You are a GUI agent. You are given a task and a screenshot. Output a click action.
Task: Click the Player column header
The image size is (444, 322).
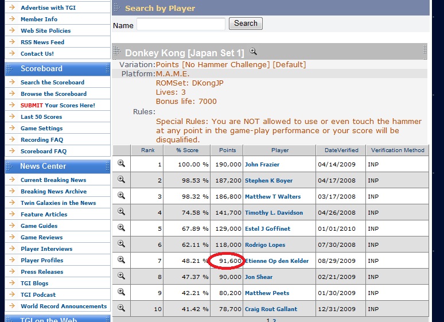(x=279, y=150)
